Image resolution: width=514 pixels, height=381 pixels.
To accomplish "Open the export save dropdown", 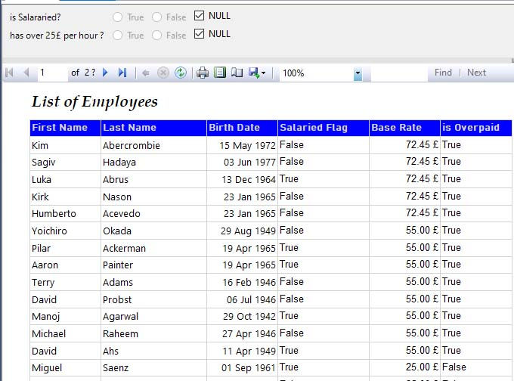I will pyautogui.click(x=257, y=73).
